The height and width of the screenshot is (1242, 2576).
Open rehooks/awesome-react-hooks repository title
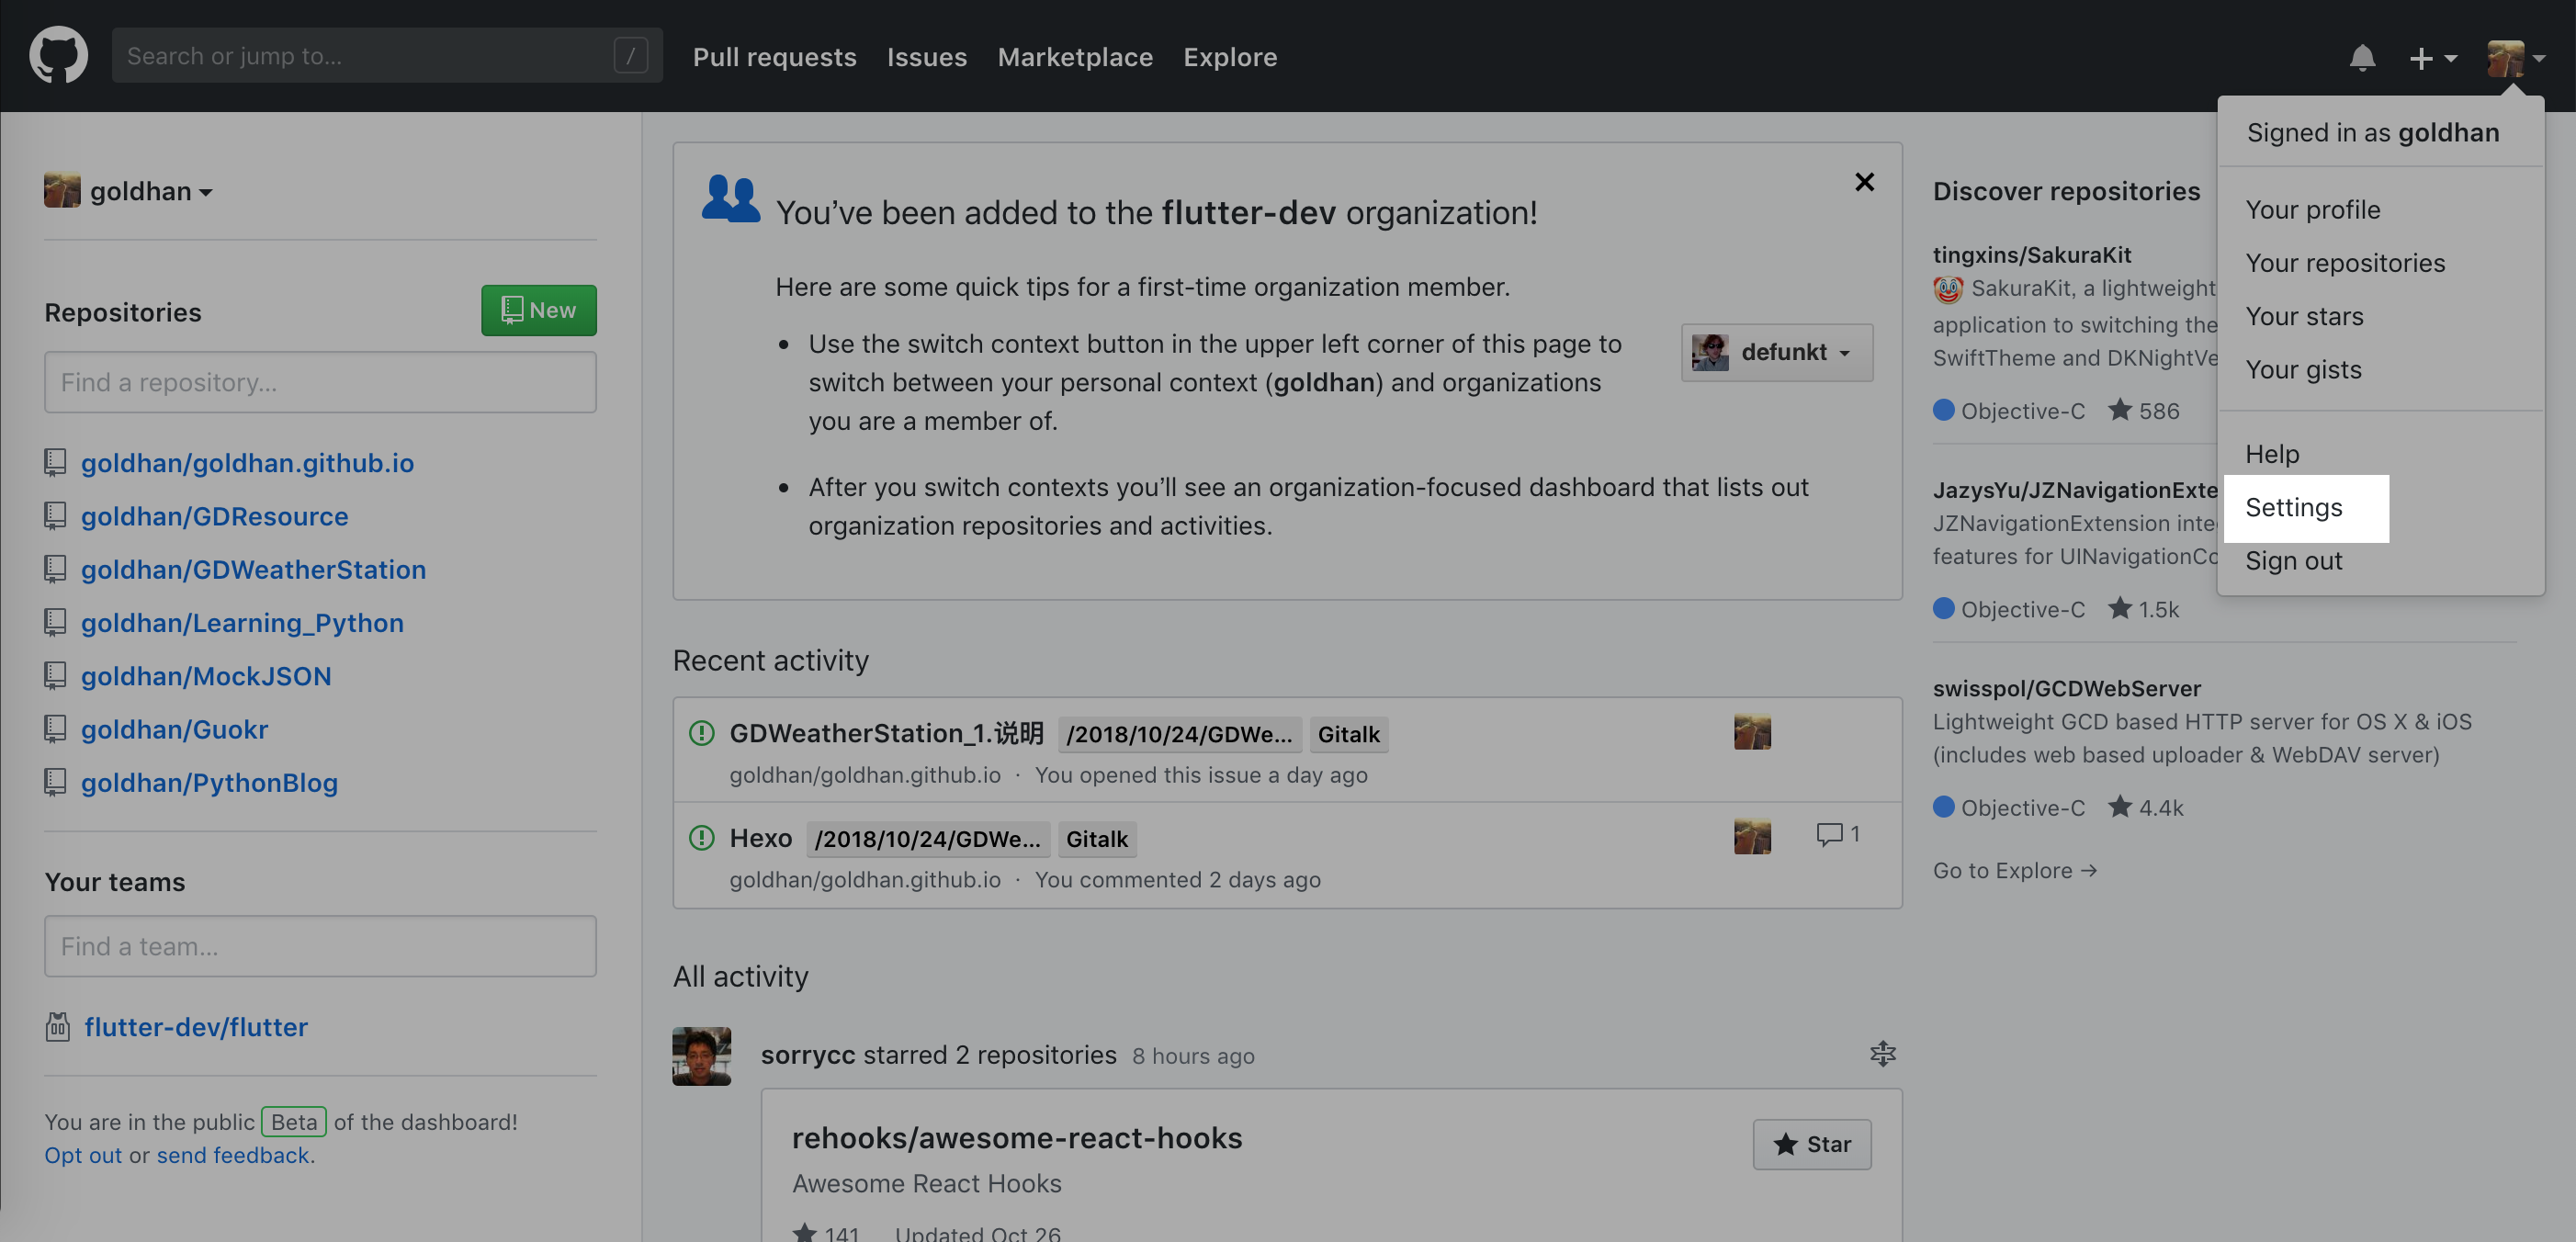pyautogui.click(x=1016, y=1138)
